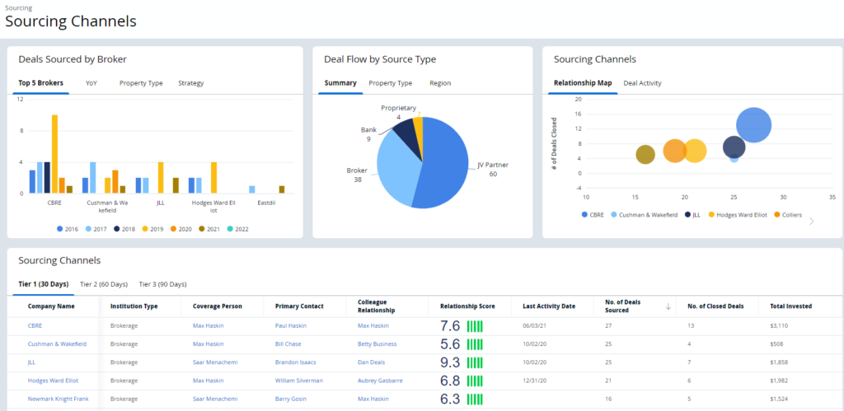
Task: Switch to Tier 2 (60 Days) tab
Action: pyautogui.click(x=104, y=284)
